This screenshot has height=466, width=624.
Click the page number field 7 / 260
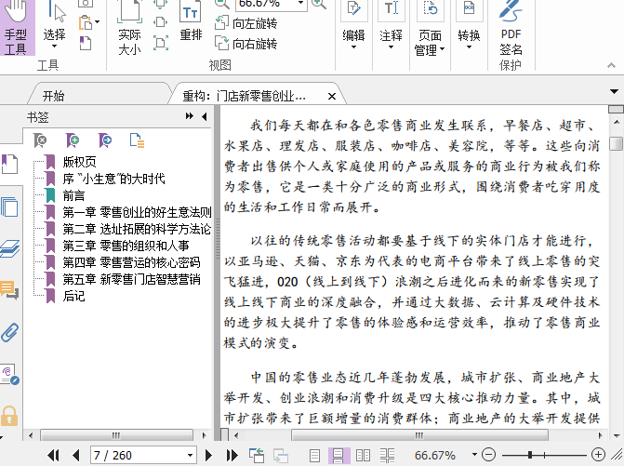[x=138, y=455]
